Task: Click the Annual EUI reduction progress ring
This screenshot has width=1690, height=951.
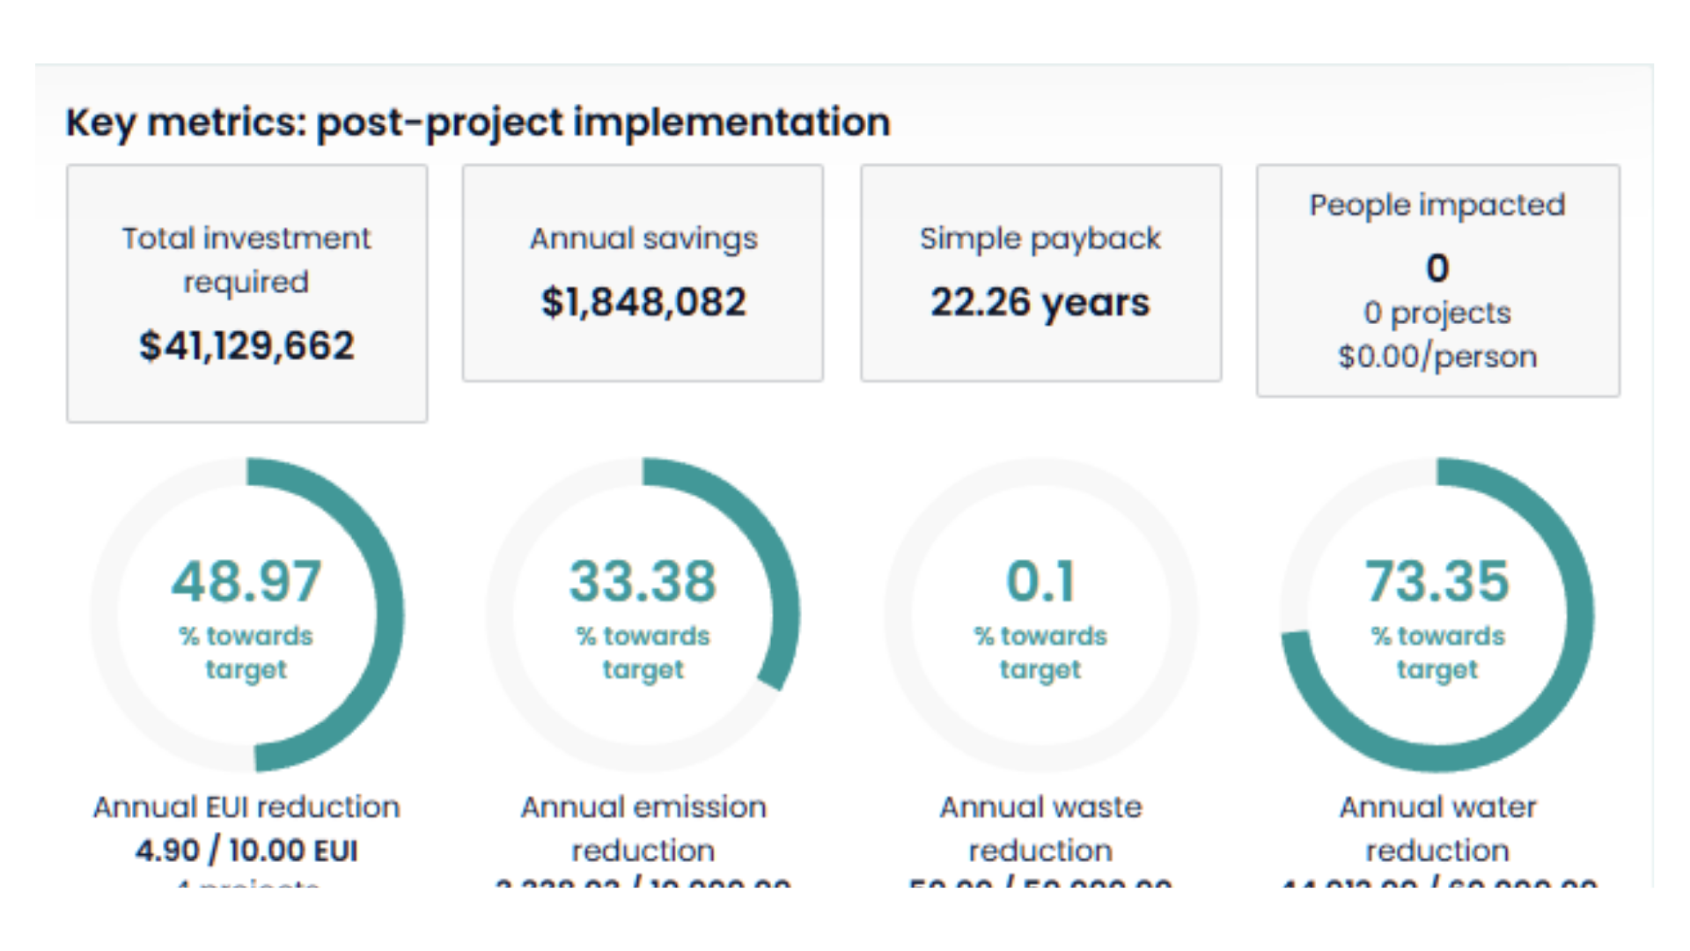Action: pos(248,614)
